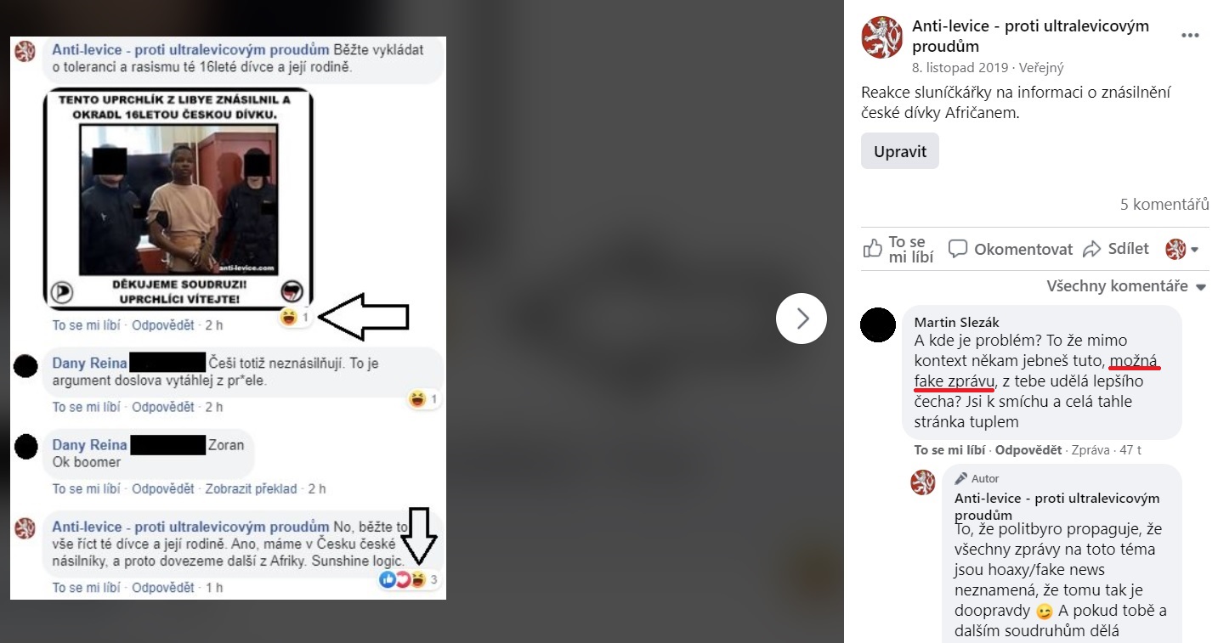This screenshot has height=643, width=1218.
Task: Click the thumbs-up like icon under post
Action: [x=873, y=249]
